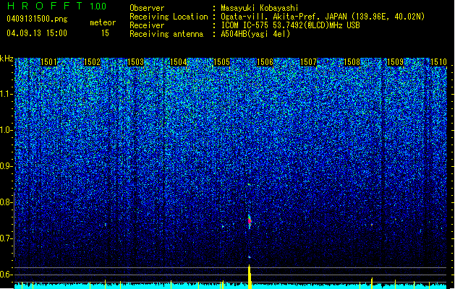Select the filename 0409131500.png

click(37, 19)
